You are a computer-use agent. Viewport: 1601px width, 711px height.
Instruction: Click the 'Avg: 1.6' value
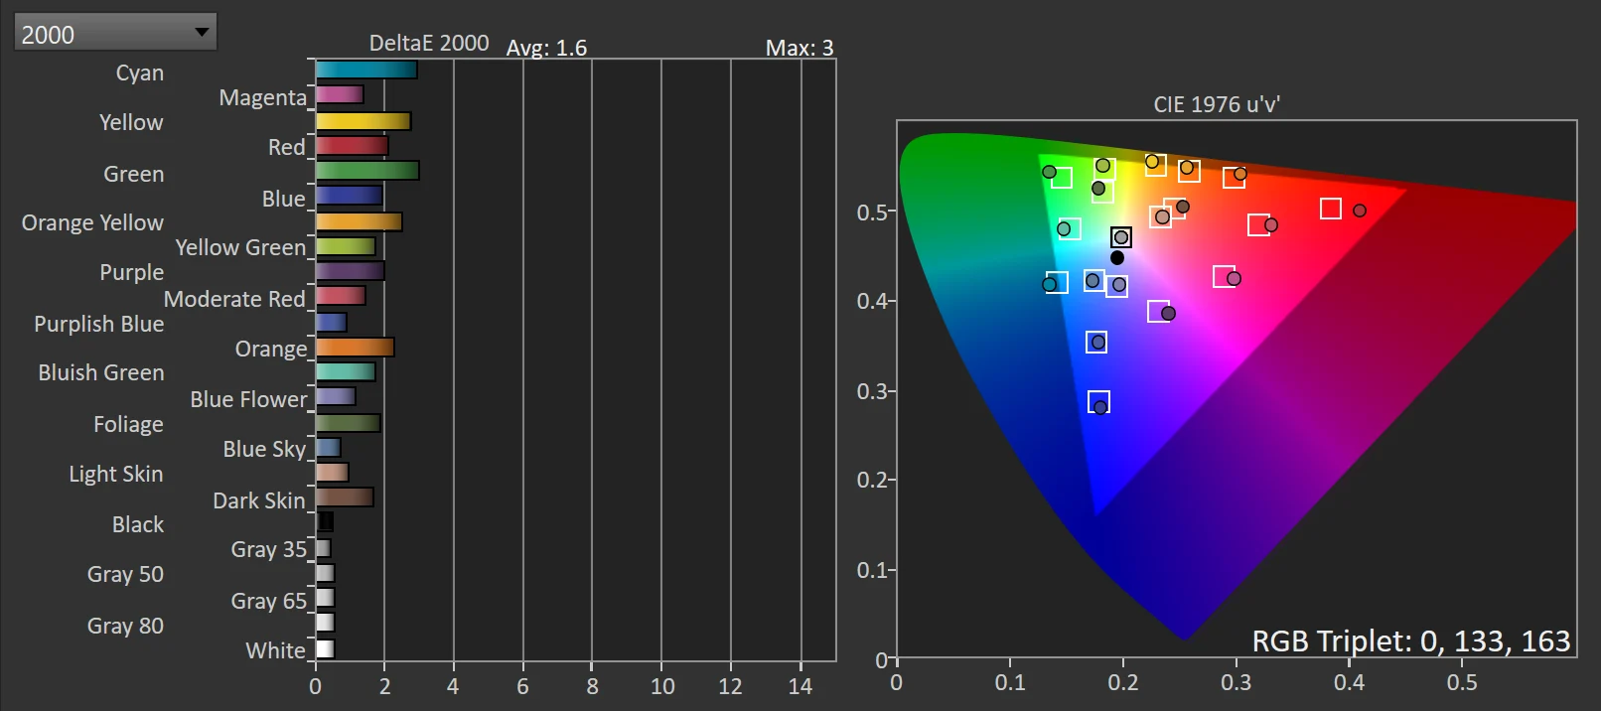(x=546, y=48)
